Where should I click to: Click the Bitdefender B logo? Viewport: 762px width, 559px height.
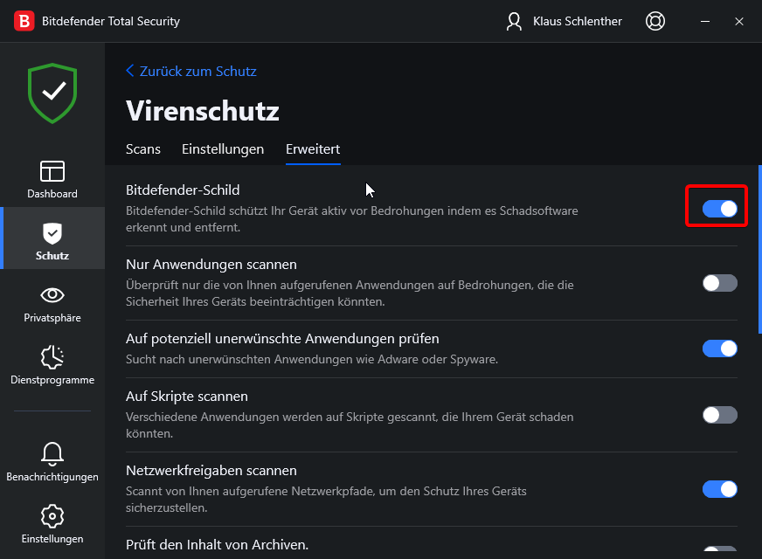tap(24, 21)
